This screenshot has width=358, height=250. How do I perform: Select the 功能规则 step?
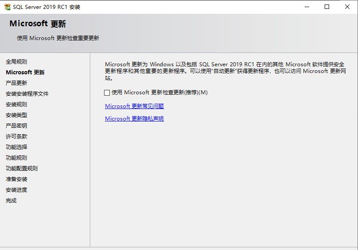click(x=16, y=158)
